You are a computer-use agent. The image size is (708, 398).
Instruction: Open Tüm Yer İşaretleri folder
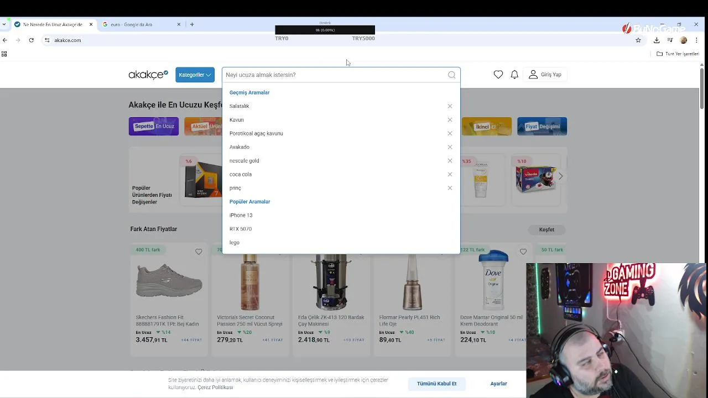[x=678, y=54]
